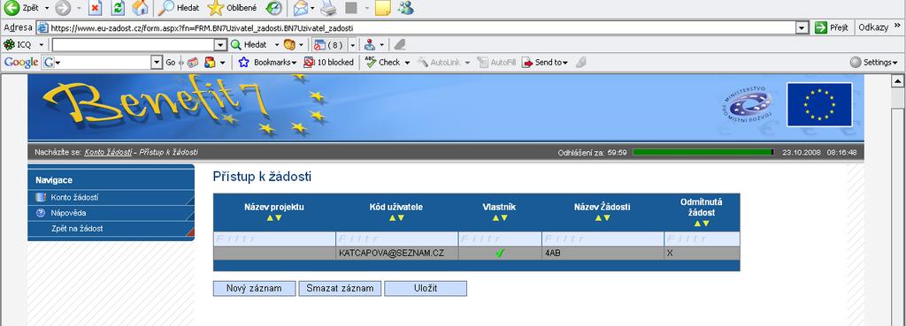906x326 pixels.
Task: Select the KATCAPOVA@SEZNAM.CZ table cell
Action: pyautogui.click(x=397, y=253)
